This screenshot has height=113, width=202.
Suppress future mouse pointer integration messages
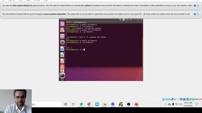pos(198,14)
